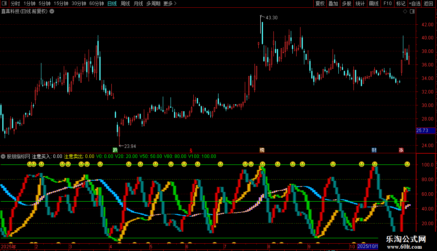Open the 直真科技 chart settings dropdown arrow
437x251 pixels.
coord(52,11)
